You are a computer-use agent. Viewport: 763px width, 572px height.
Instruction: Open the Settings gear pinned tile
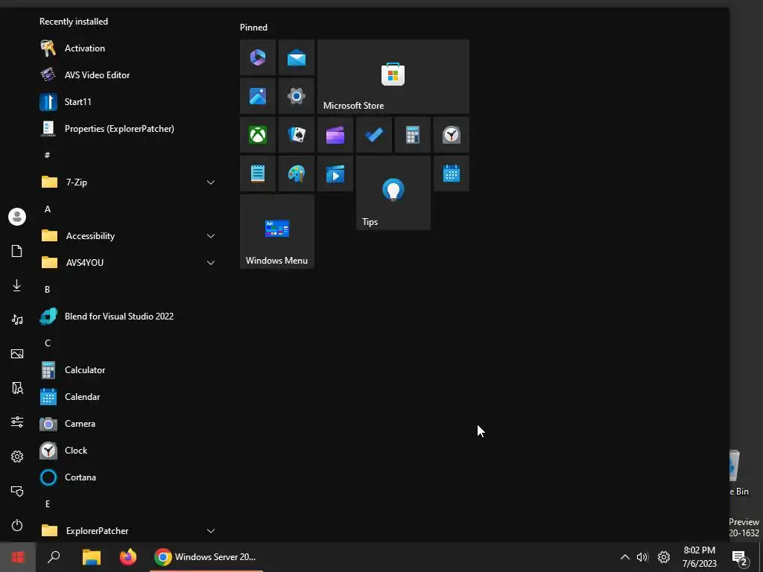tap(297, 96)
